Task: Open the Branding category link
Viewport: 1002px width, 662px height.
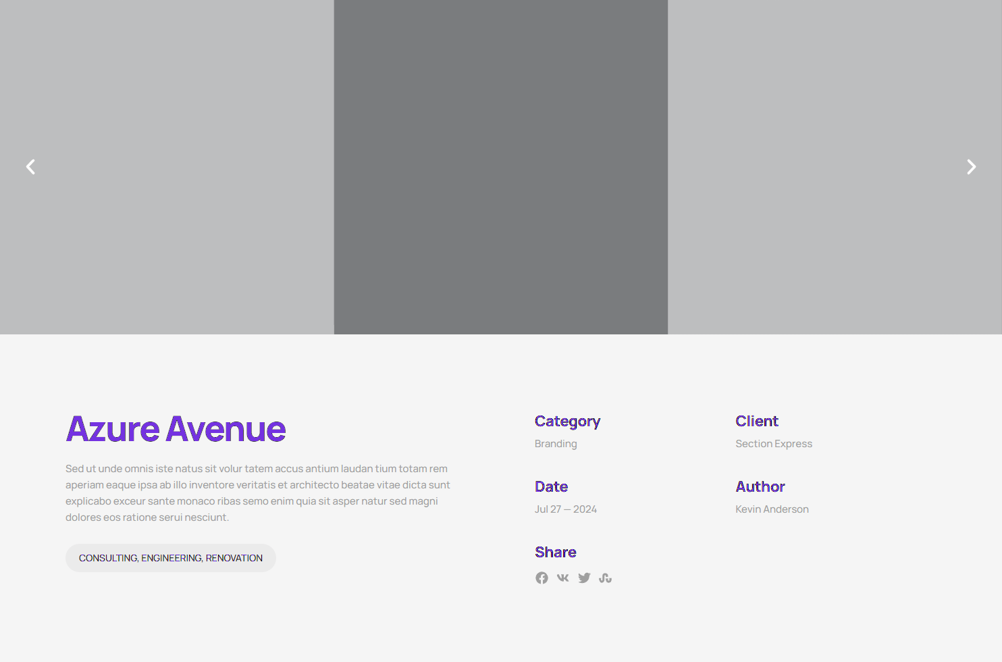Action: (x=556, y=444)
